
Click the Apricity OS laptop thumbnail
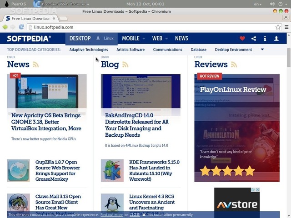(47, 91)
